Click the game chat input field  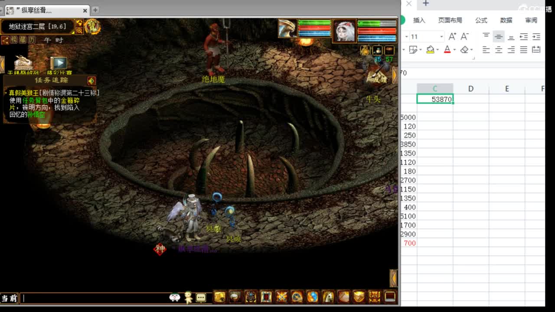(x=95, y=298)
